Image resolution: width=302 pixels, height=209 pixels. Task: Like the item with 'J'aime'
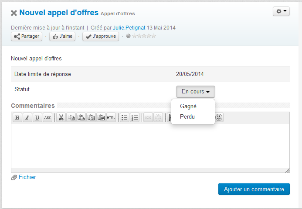pyautogui.click(x=62, y=36)
